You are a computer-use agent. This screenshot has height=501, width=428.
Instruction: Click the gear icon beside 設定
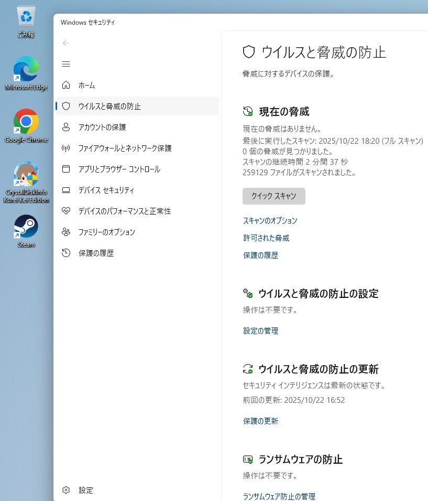pyautogui.click(x=66, y=490)
